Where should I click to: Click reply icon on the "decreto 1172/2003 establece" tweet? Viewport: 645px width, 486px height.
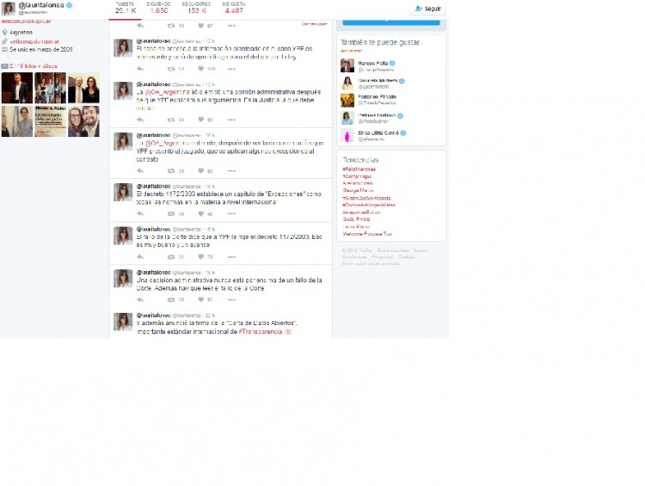[x=140, y=213]
